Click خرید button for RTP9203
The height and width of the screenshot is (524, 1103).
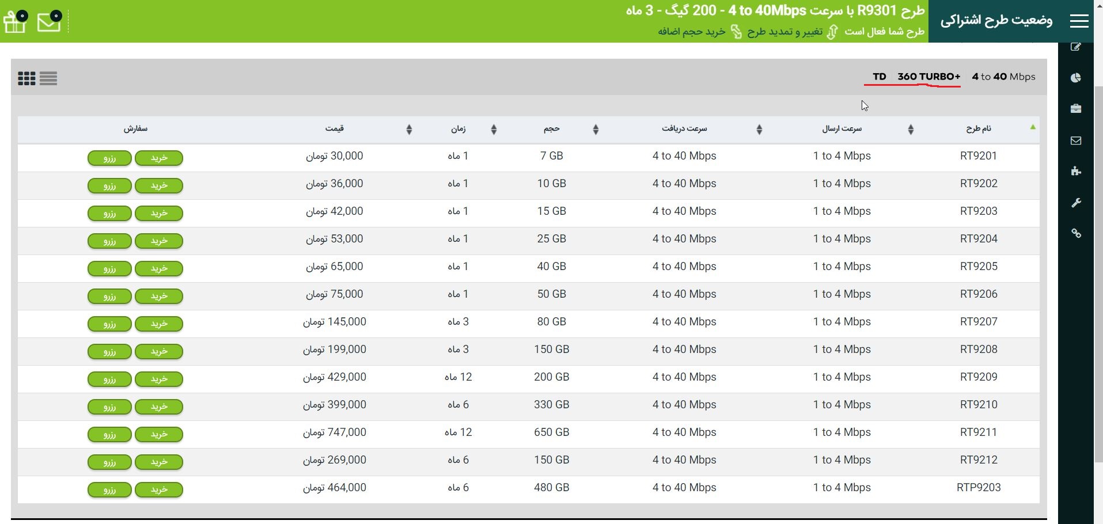point(159,489)
